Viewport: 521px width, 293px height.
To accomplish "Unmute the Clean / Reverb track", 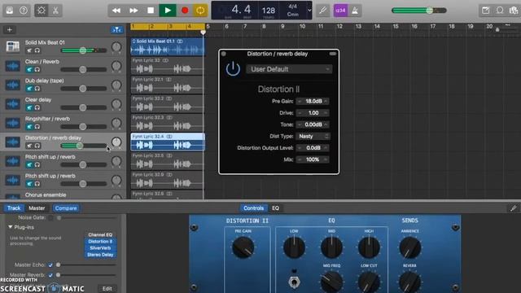I will (29, 69).
